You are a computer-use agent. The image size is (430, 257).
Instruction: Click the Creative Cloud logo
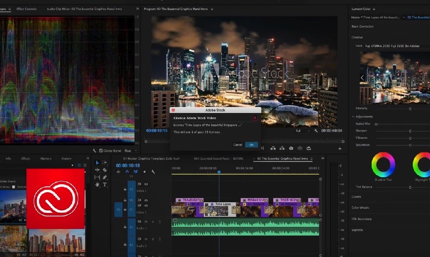click(x=56, y=198)
